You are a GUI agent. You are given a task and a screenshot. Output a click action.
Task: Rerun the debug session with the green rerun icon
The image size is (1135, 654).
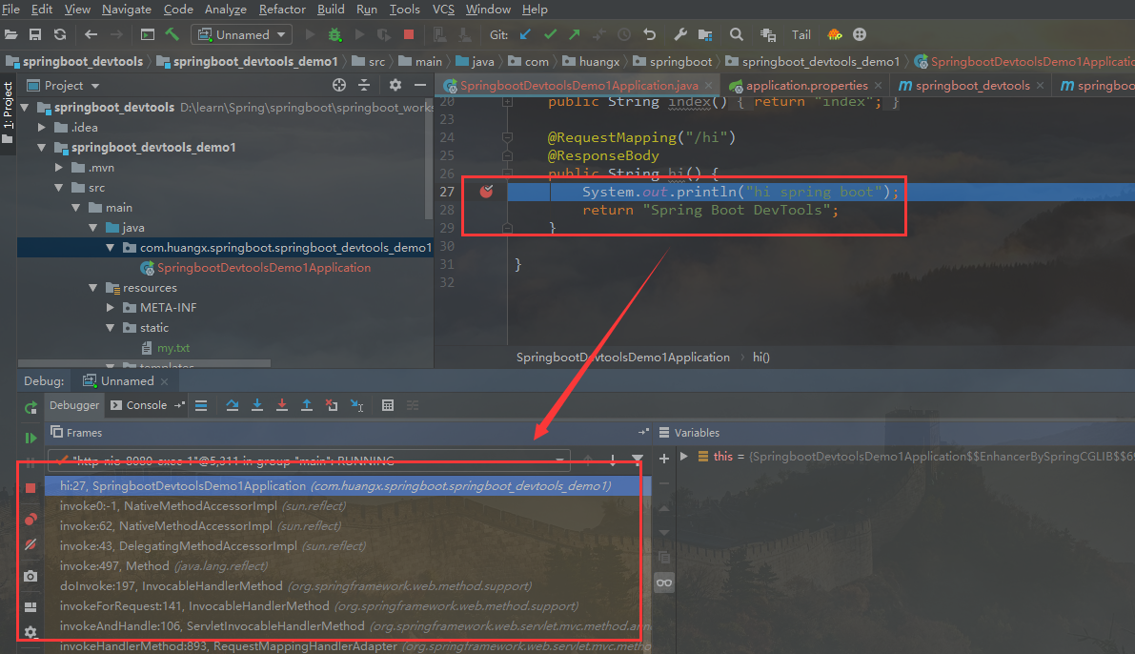[30, 408]
